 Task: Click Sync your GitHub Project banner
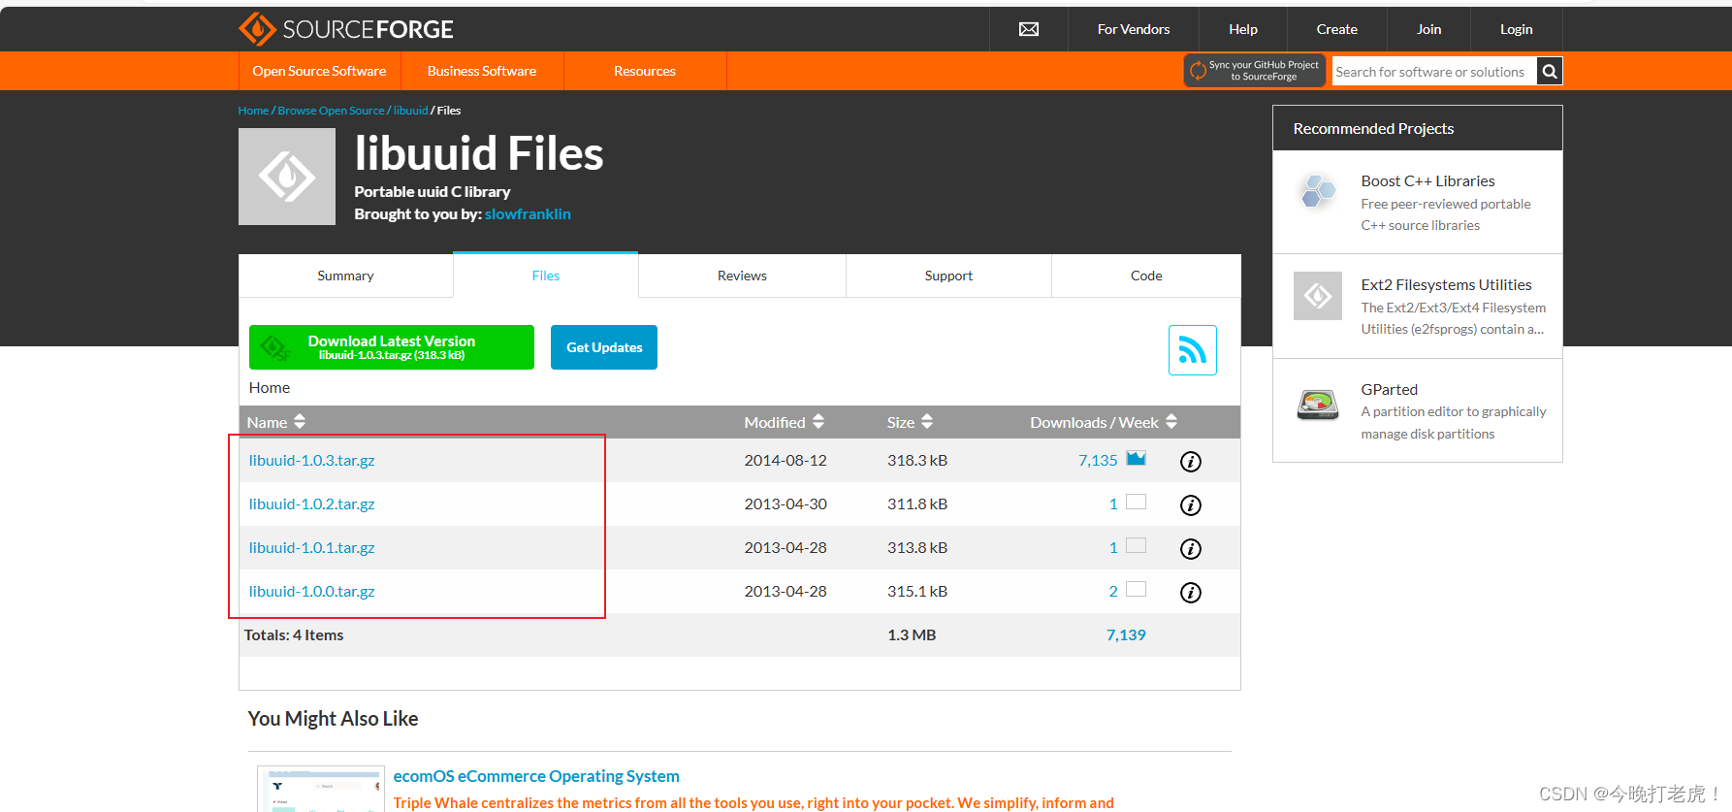tap(1255, 71)
